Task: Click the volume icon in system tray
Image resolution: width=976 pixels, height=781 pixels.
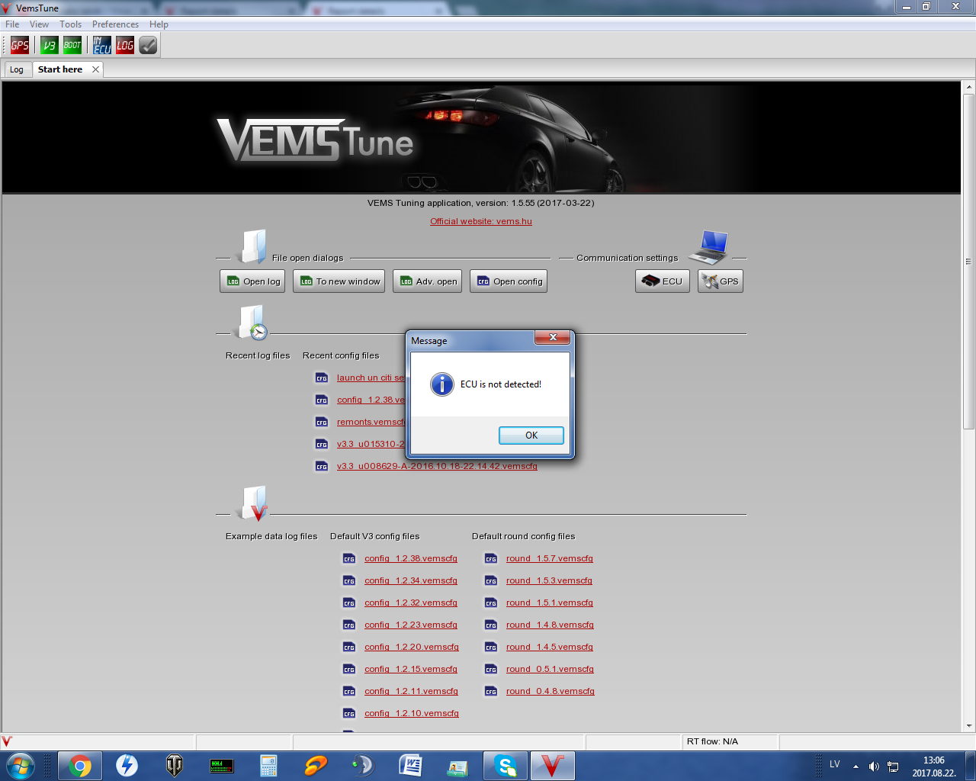Action: pos(874,767)
